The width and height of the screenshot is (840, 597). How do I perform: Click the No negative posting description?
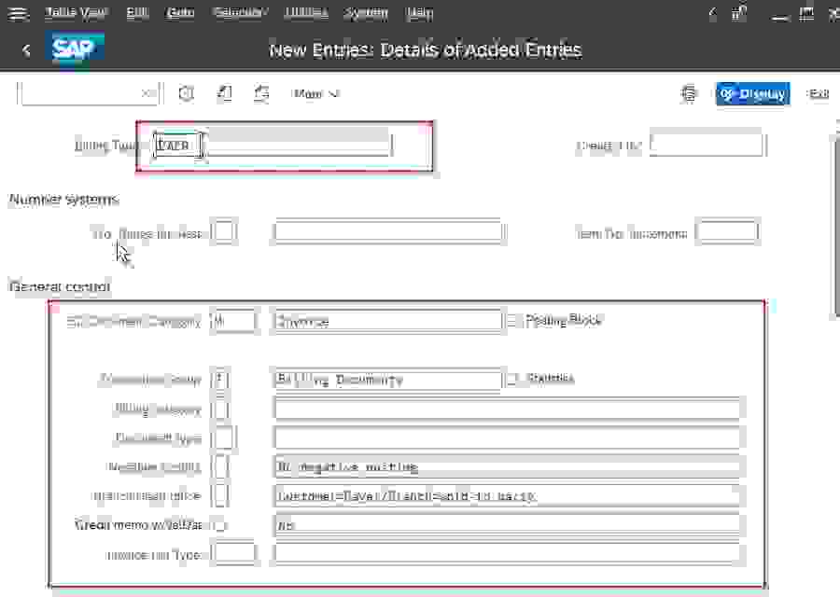click(x=507, y=467)
